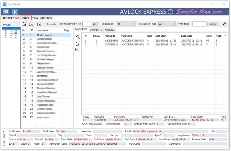Select page 4: 61..81
231x151 pixels.
point(11,35)
